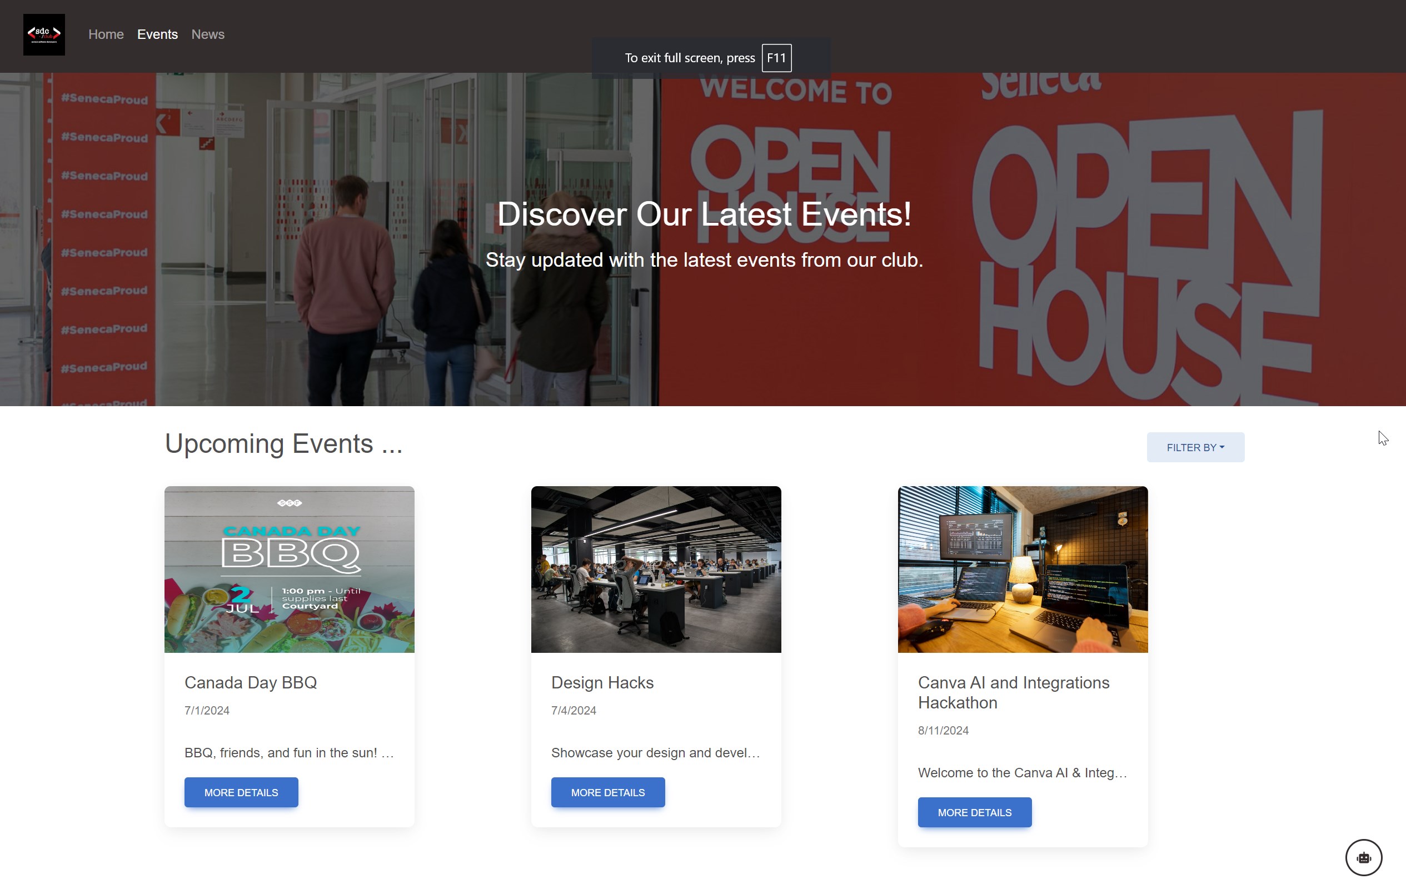
Task: Select the Design Hacks office photo
Action: pos(656,569)
